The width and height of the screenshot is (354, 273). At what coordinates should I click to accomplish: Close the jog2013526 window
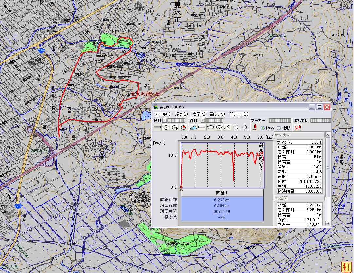(x=327, y=107)
